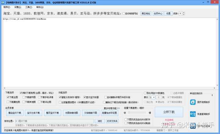The image size is (220, 134).
Task: Increase the 皮肤 number with the up arrow
Action: [x=184, y=13]
